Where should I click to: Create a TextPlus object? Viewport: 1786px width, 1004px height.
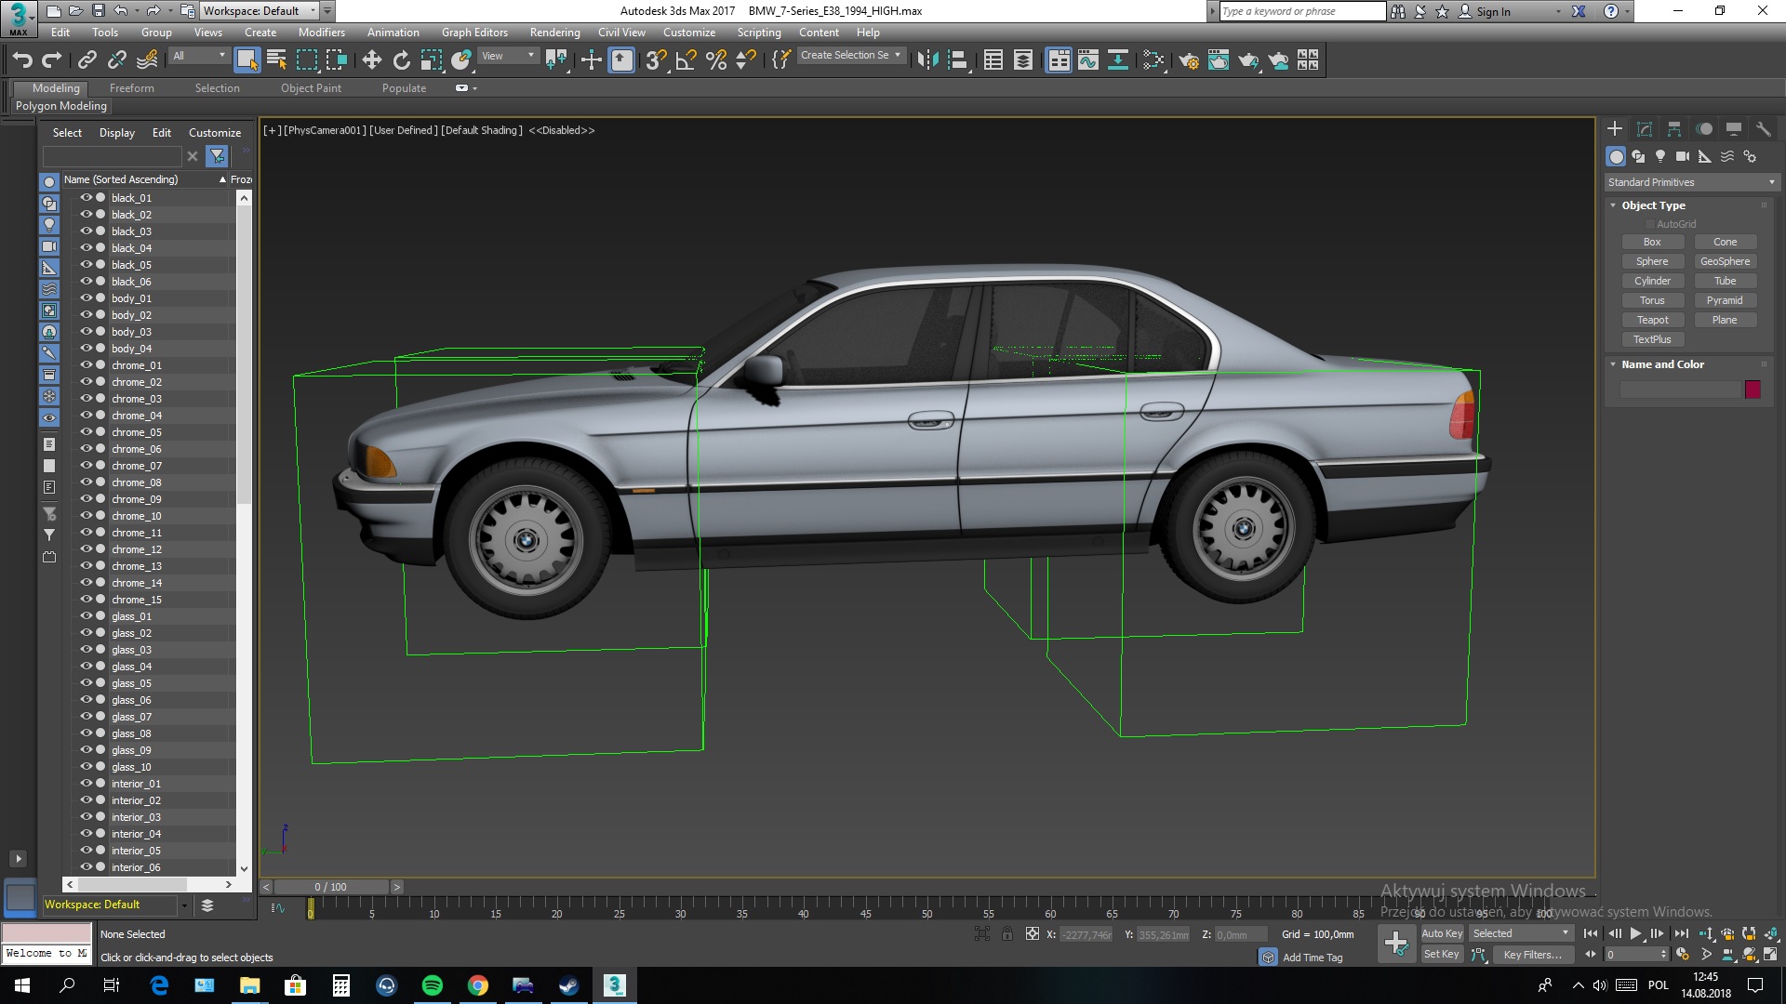point(1652,339)
